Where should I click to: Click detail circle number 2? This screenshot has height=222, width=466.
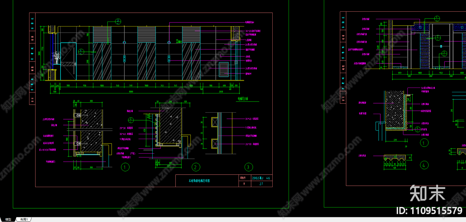tap(196, 167)
